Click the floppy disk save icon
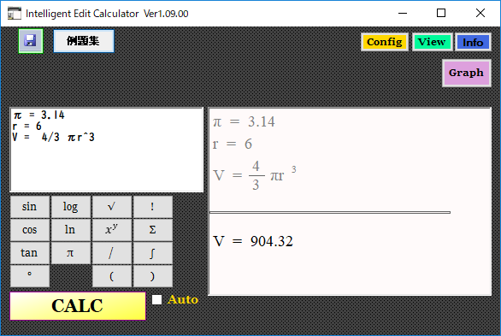 (x=31, y=41)
